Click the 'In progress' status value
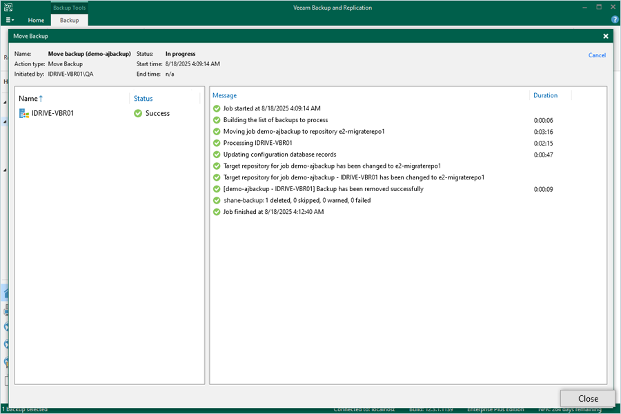Viewport: 621px width, 414px height. [180, 54]
